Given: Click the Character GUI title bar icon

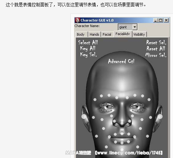Looking at the screenshot, I should [77, 20].
